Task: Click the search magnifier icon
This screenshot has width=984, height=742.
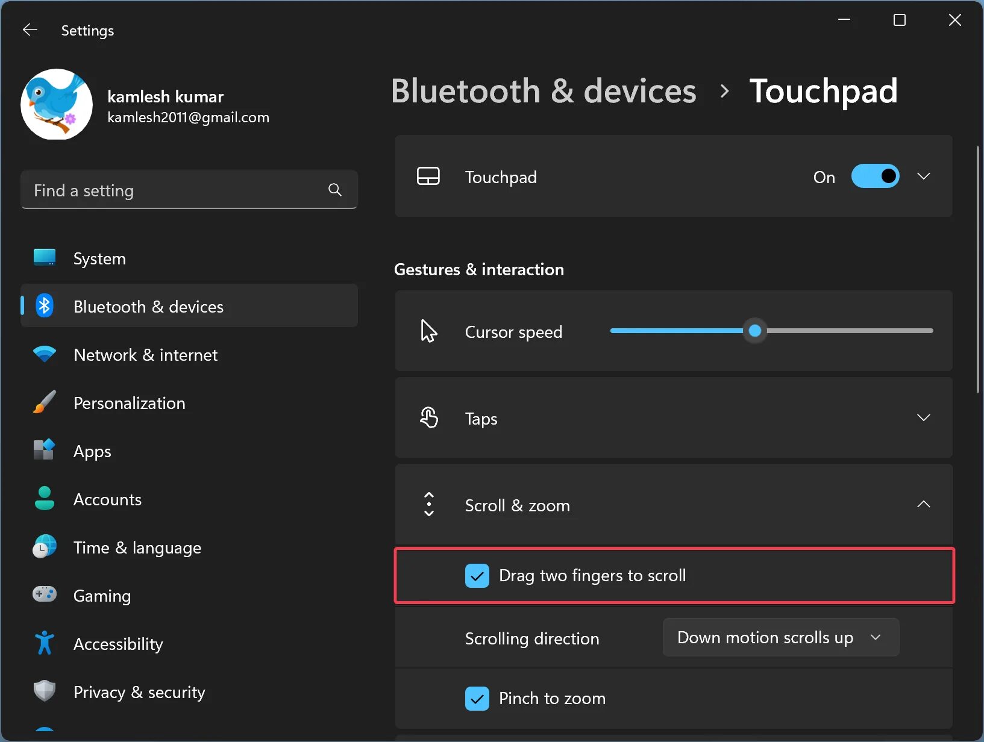Action: coord(335,190)
